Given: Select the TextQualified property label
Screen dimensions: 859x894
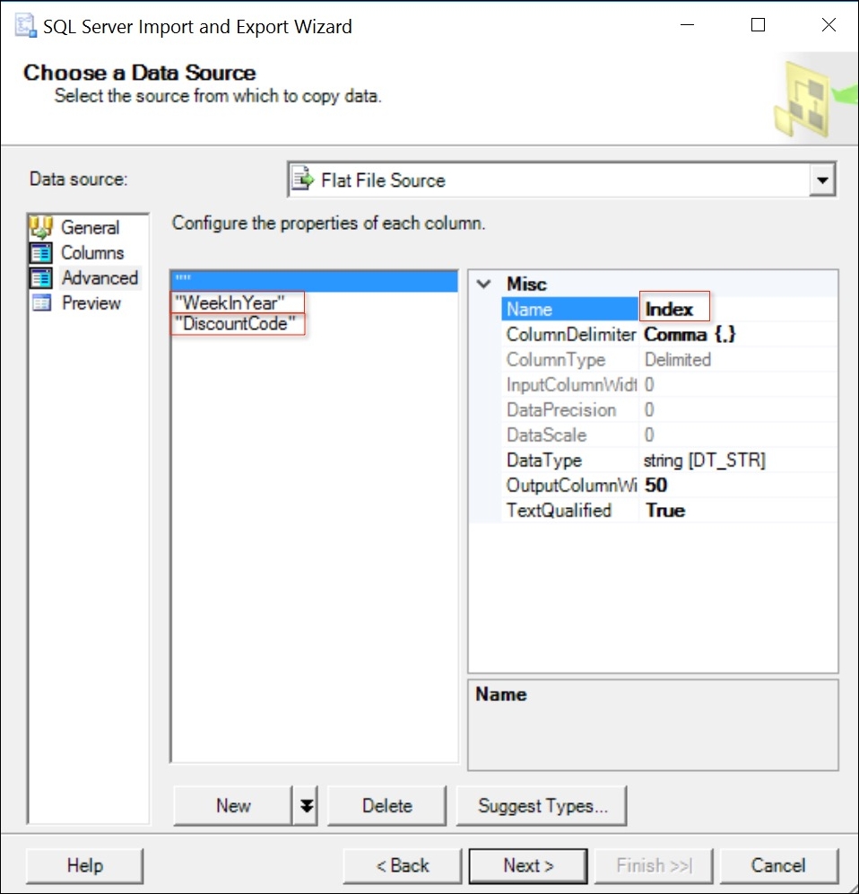Looking at the screenshot, I should tap(559, 510).
